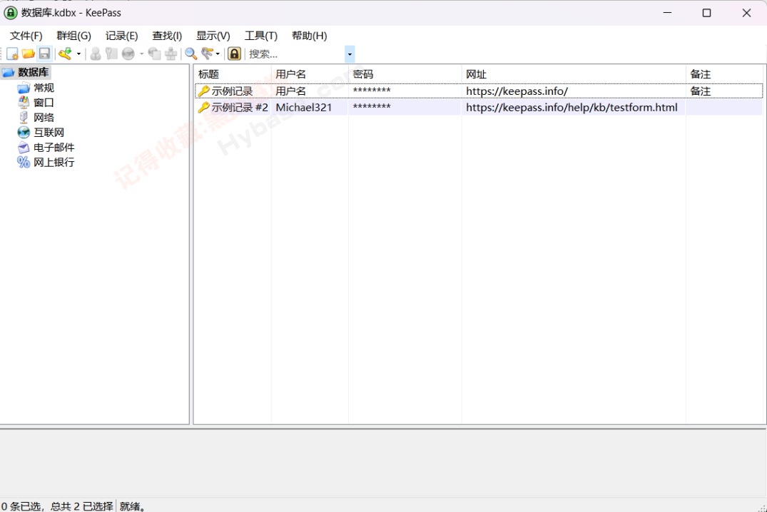
Task: Click the Michael321 user name cell
Action: pyautogui.click(x=304, y=108)
